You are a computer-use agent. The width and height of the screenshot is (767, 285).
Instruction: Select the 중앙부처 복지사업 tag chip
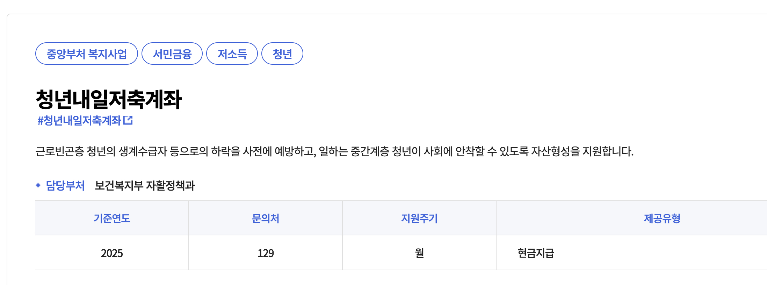click(86, 53)
